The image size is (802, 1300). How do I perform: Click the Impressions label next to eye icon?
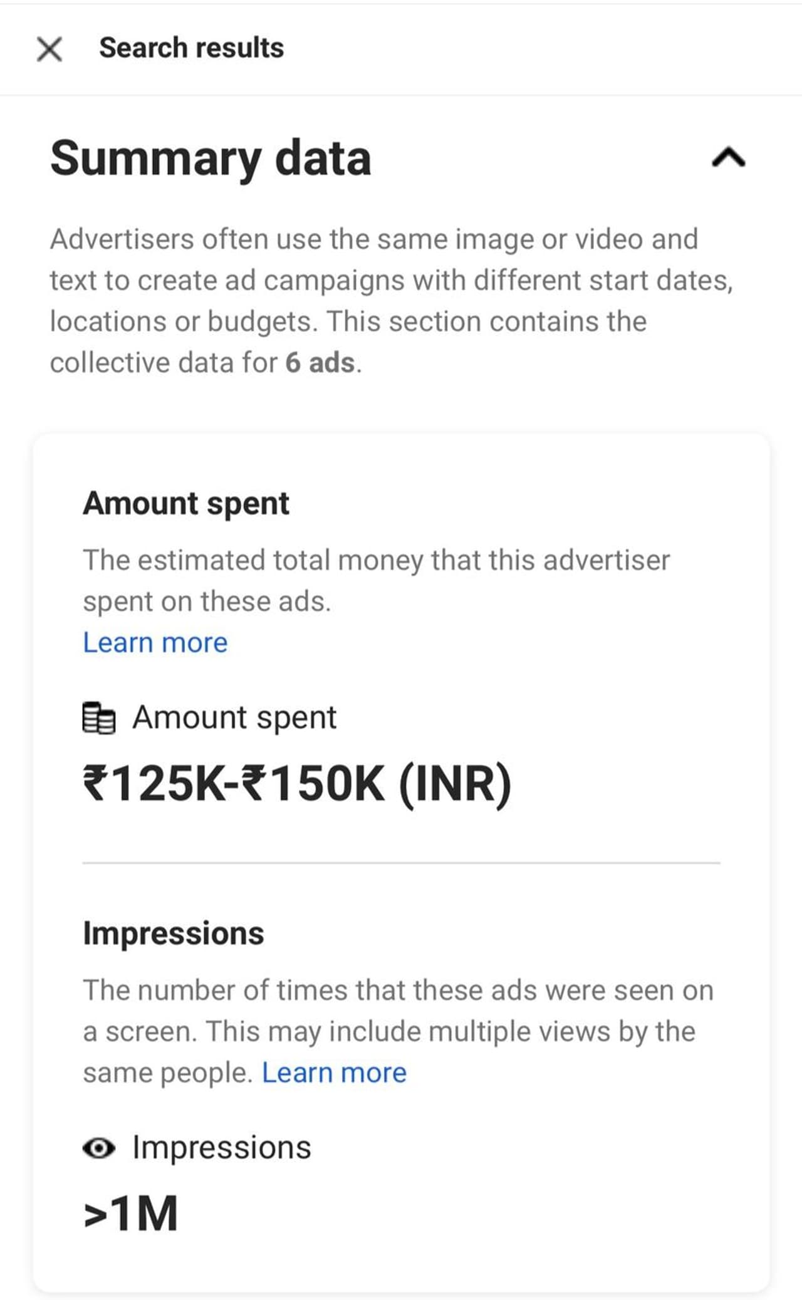[x=222, y=1148]
